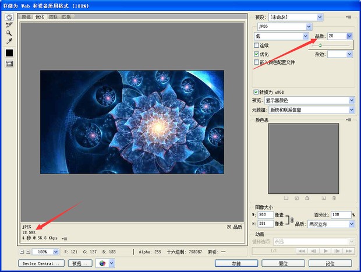Enable the 连续 (Progressive) checkbox
Image resolution: width=361 pixels, height=272 pixels.
(x=257, y=45)
